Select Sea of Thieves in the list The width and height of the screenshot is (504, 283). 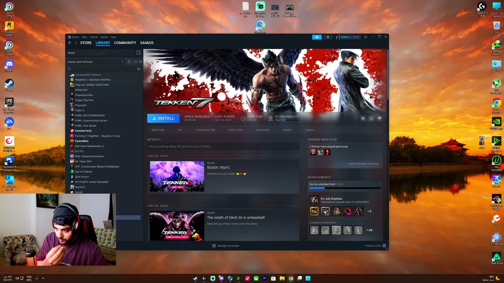pos(83,172)
